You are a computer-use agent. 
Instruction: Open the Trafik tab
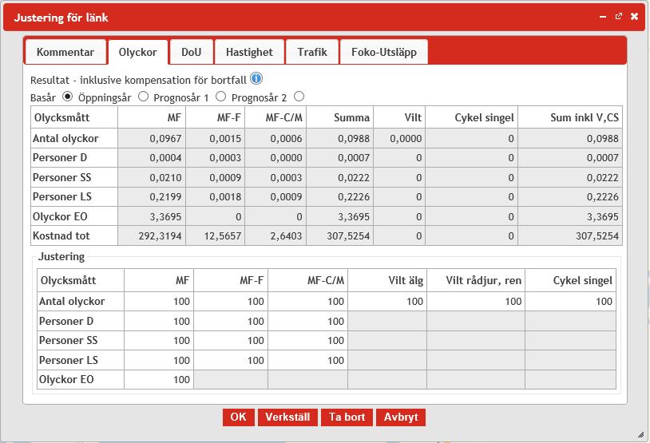pos(312,52)
